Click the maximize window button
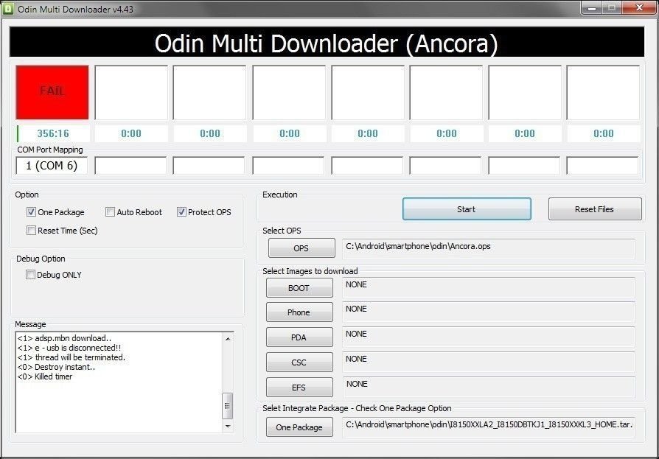Screen dimensions: 659x459 tap(612, 8)
